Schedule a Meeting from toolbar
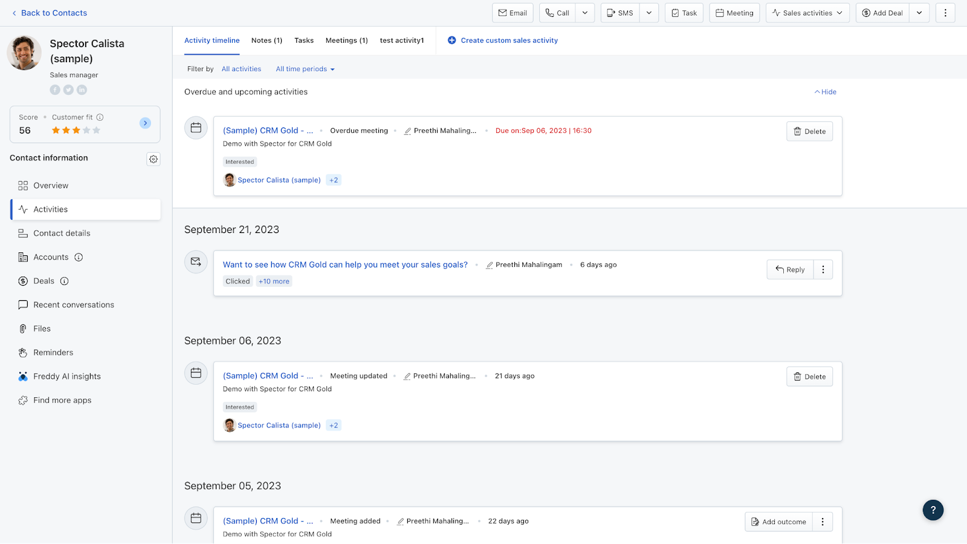 [734, 13]
